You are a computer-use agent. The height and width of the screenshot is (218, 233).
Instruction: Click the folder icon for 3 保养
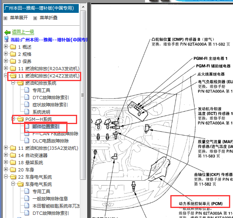(x=13, y=61)
